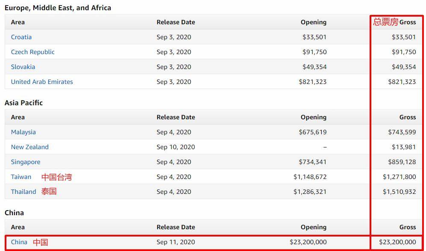
Task: Open the Malaysia area link
Action: tap(24, 132)
